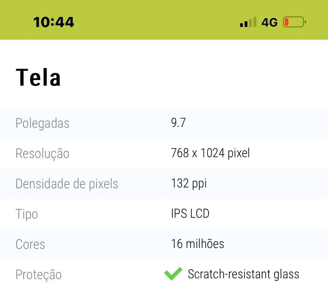The height and width of the screenshot is (305, 328).
Task: Tap the cellular signal bars icon
Action: tap(248, 22)
